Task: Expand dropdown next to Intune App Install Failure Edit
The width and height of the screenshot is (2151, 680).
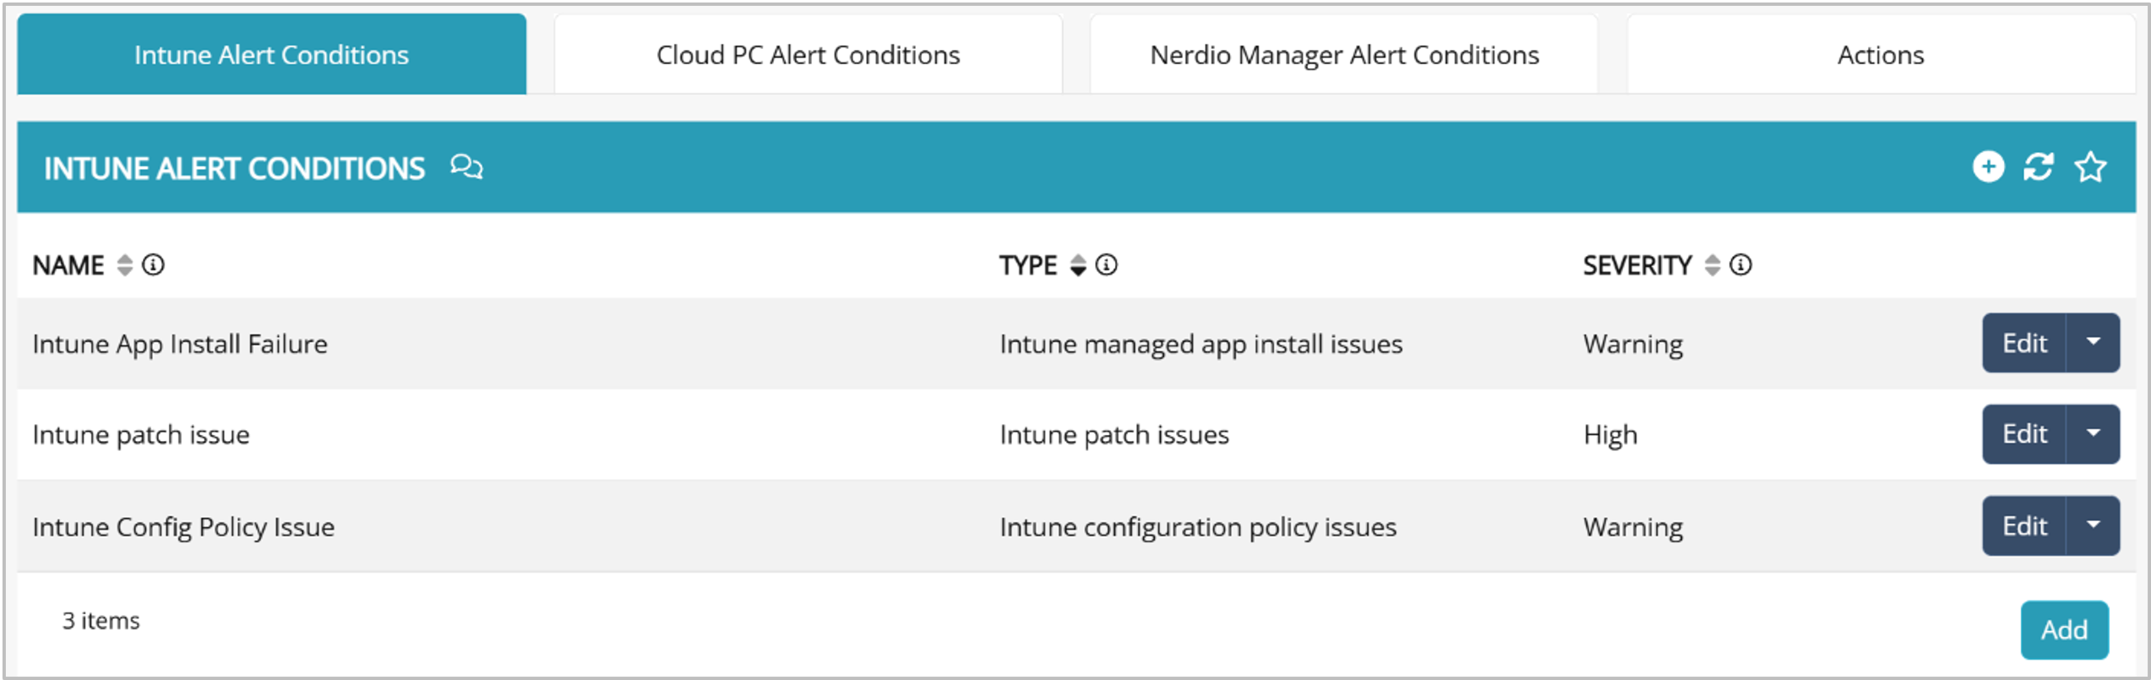Action: [2093, 342]
